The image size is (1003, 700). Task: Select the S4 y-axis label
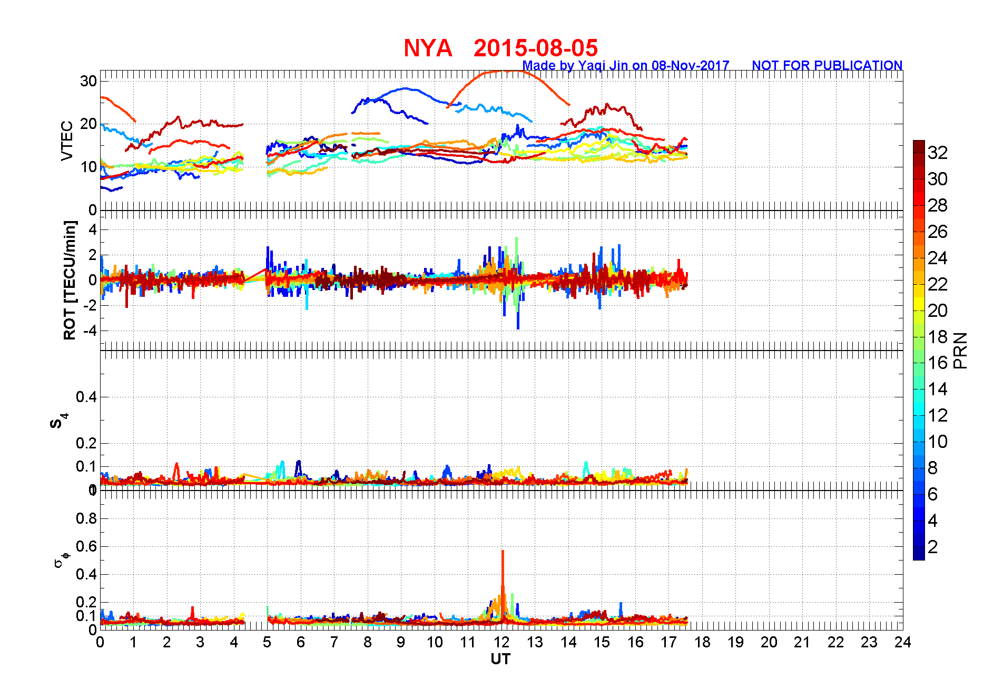click(59, 421)
